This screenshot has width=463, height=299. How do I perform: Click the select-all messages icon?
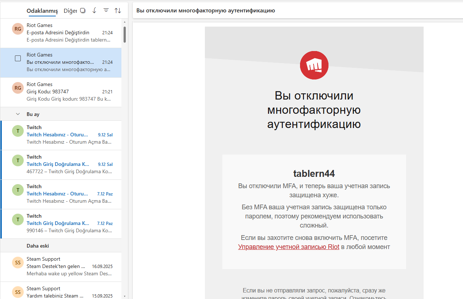[83, 11]
